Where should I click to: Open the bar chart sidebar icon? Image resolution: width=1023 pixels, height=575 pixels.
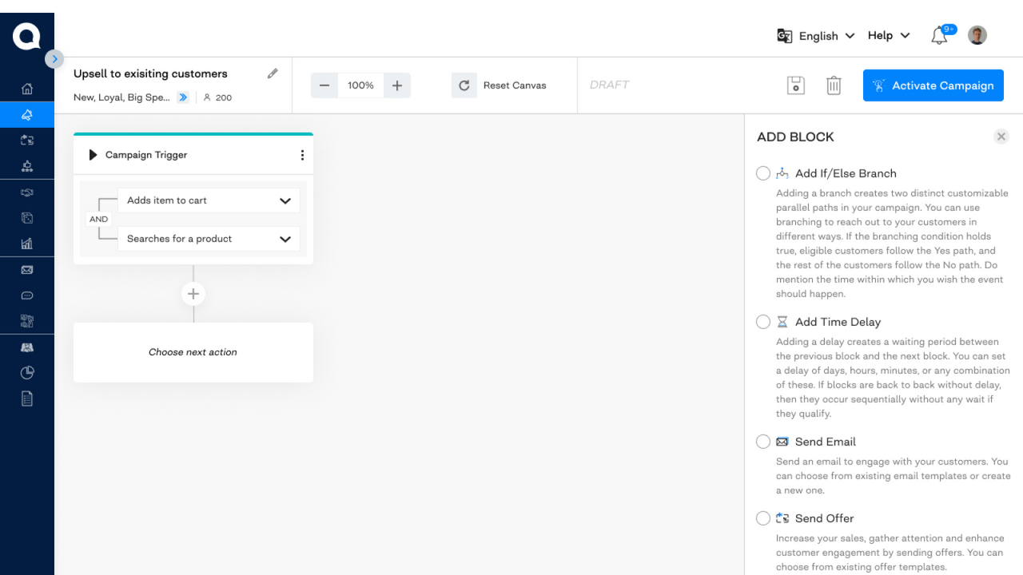[x=27, y=244]
